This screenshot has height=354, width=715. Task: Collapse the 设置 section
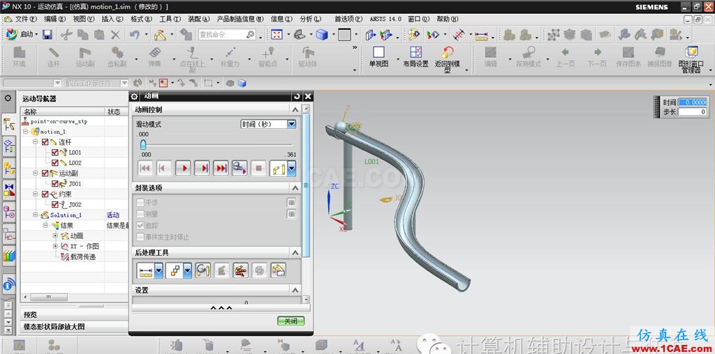(295, 291)
